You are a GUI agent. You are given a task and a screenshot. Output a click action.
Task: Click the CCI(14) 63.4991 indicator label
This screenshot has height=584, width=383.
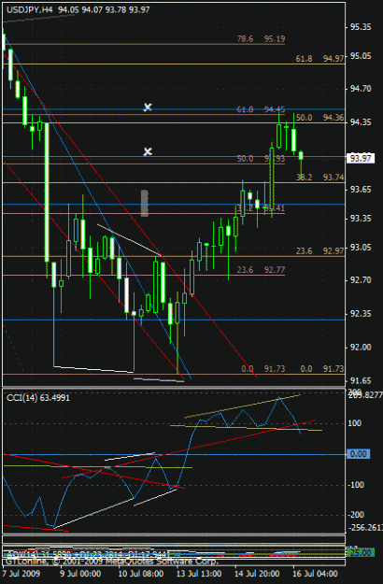tap(38, 398)
